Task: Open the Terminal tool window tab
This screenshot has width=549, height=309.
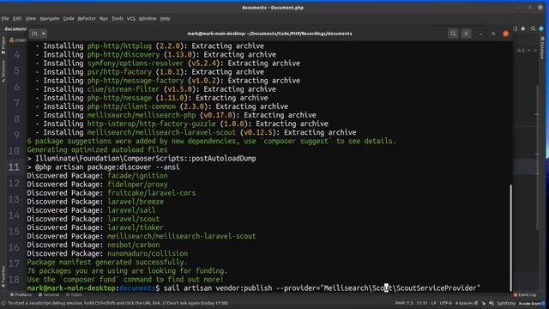Action: coord(49,295)
